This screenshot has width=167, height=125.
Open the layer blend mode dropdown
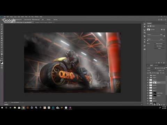click(152, 70)
